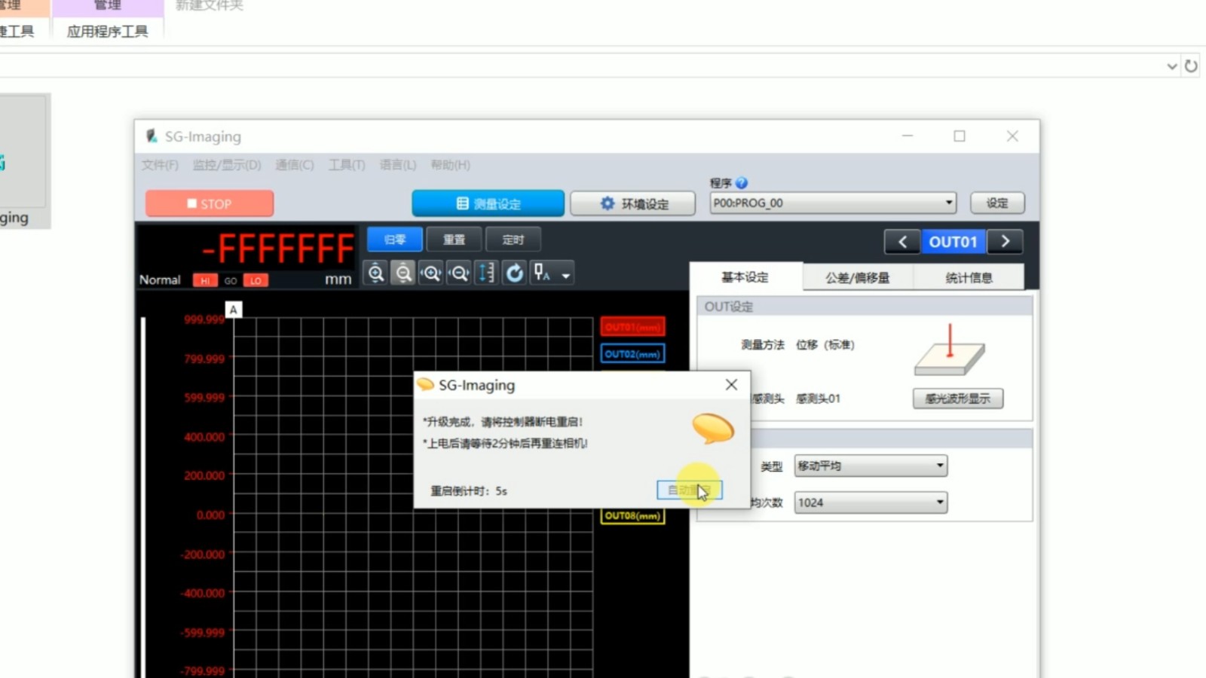This screenshot has width=1206, height=678.
Task: Toggle the OUT02(mm) graph channel
Action: [x=632, y=354]
